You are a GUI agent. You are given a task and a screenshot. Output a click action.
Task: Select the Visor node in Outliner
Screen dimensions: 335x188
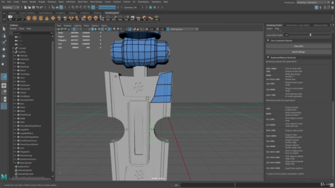(23, 78)
